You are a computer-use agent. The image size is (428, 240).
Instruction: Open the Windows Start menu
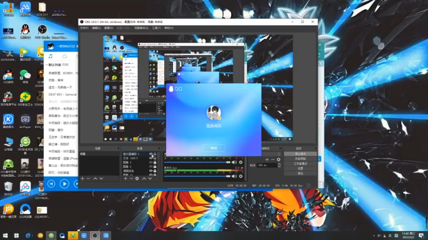[5, 235]
